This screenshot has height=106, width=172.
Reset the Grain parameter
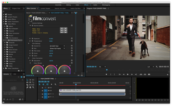point(72,56)
